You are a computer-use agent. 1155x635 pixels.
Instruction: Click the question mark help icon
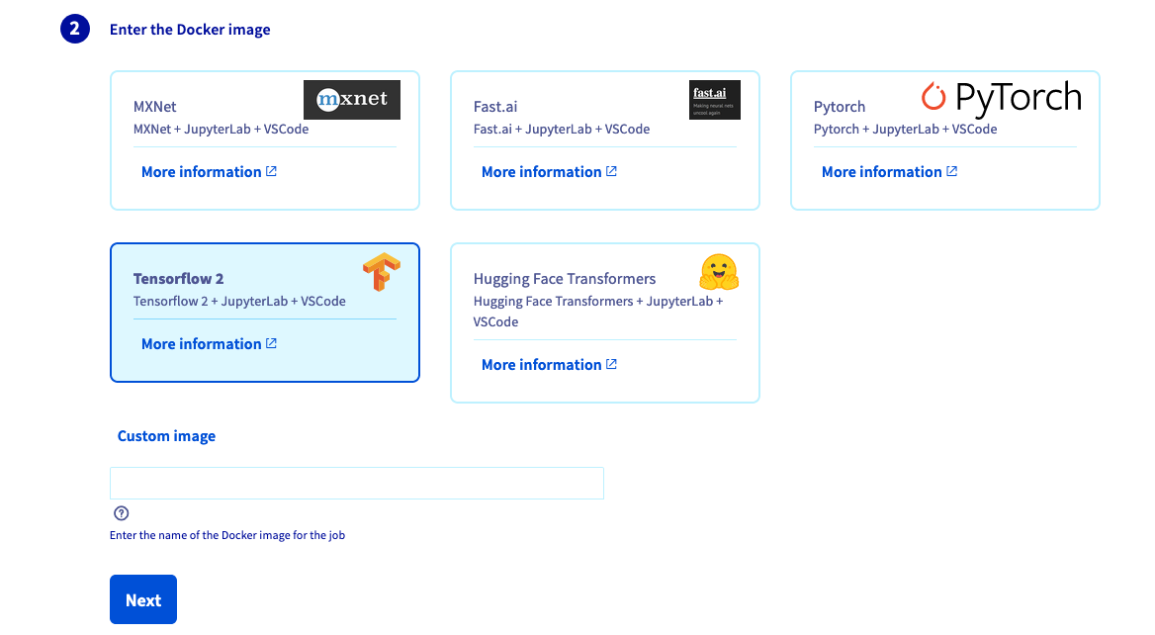tap(122, 513)
